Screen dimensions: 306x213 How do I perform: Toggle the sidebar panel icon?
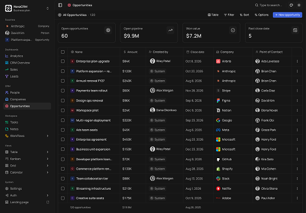click(x=60, y=5)
